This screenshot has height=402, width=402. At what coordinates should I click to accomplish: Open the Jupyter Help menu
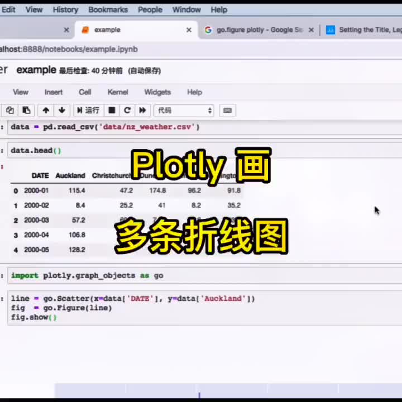[195, 92]
